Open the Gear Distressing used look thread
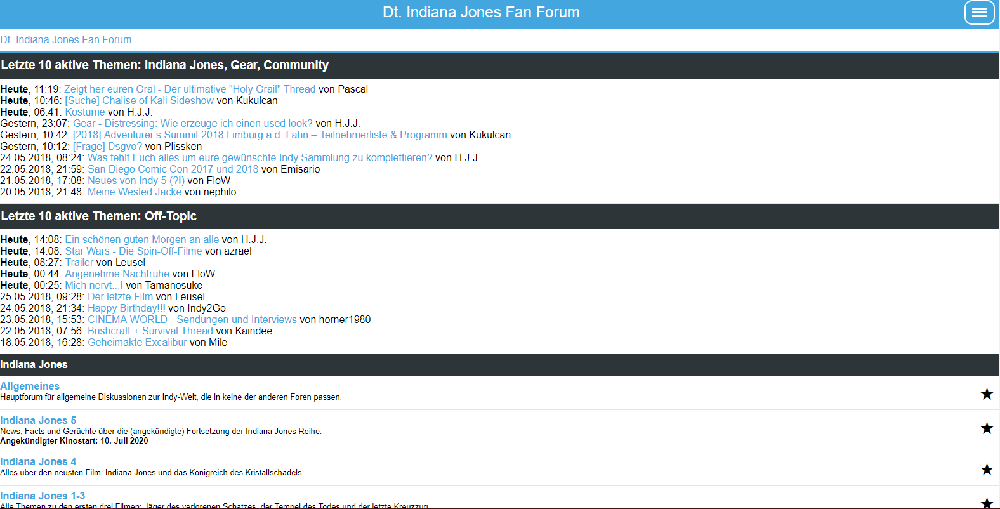 [192, 124]
